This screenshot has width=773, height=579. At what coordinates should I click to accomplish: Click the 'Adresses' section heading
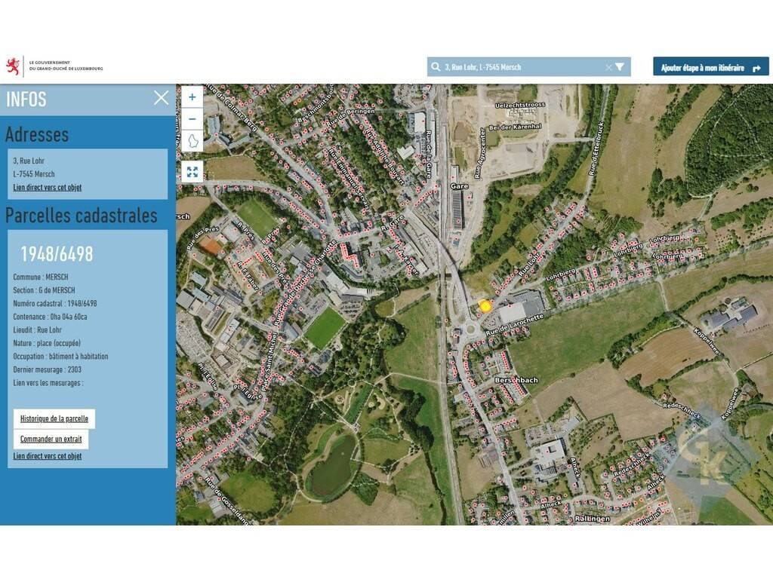pos(37,134)
